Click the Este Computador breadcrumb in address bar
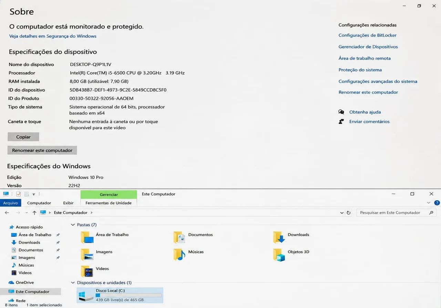The height and width of the screenshot is (308, 441). [71, 213]
